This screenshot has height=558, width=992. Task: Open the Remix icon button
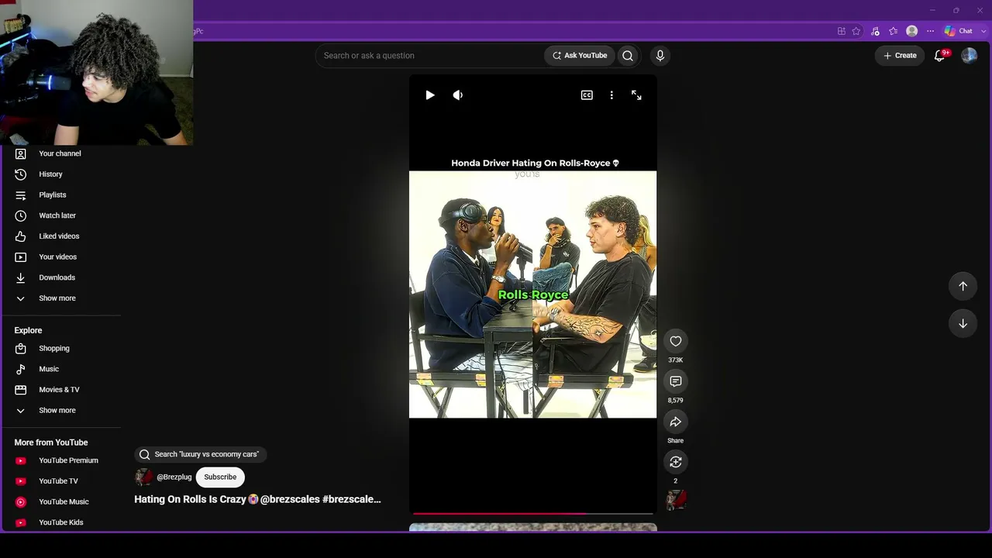click(x=676, y=462)
